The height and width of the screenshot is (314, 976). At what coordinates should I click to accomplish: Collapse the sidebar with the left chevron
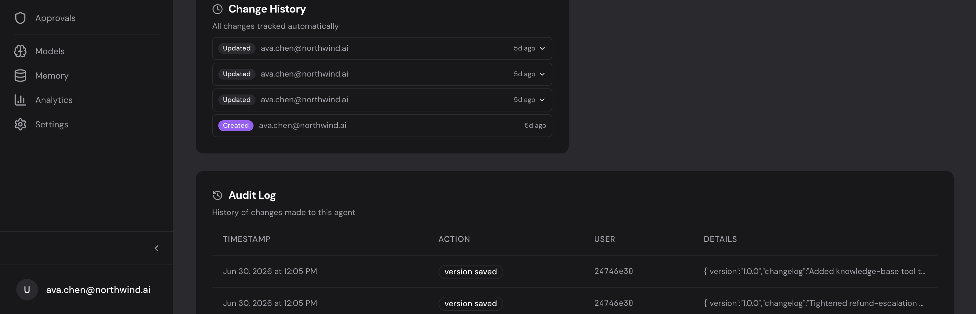157,248
